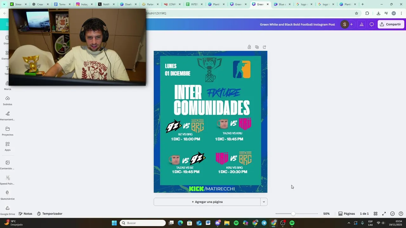Show hidden system tray icons
Screen dimensions: 406x228
[x=349, y=223]
